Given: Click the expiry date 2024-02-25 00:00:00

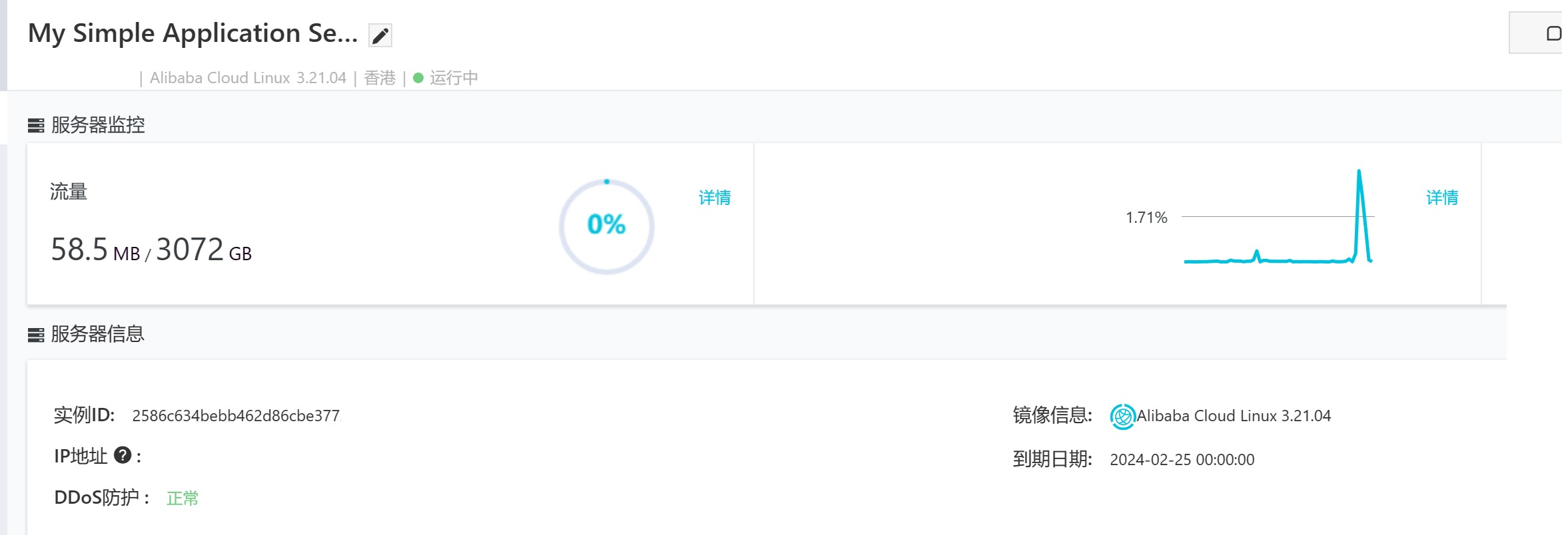Looking at the screenshot, I should [1182, 460].
